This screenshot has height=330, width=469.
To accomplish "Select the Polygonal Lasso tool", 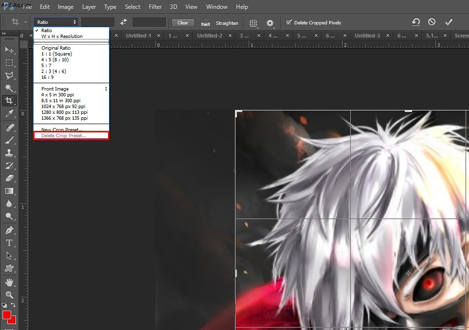I will tap(9, 75).
